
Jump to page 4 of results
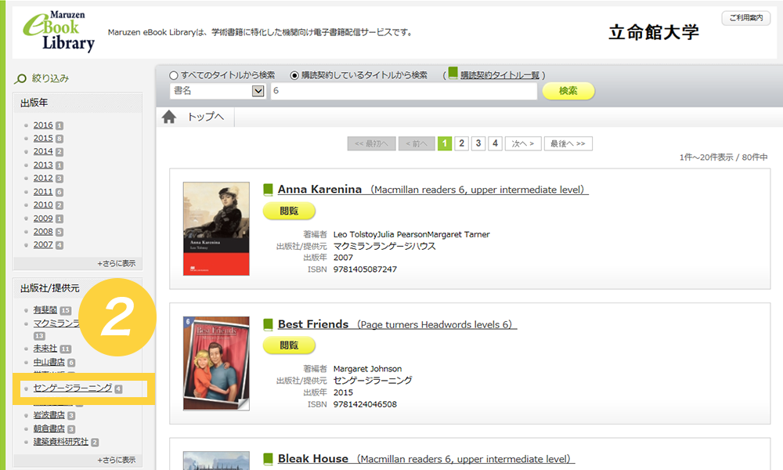pos(496,144)
